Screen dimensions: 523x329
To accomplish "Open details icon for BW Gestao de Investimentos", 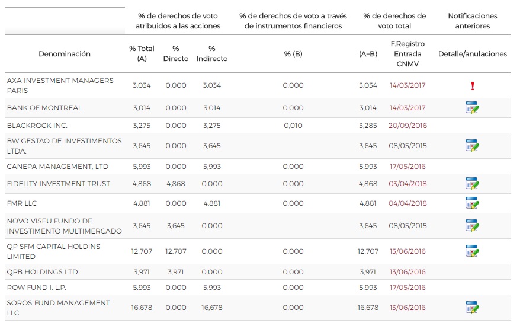I will (x=472, y=146).
